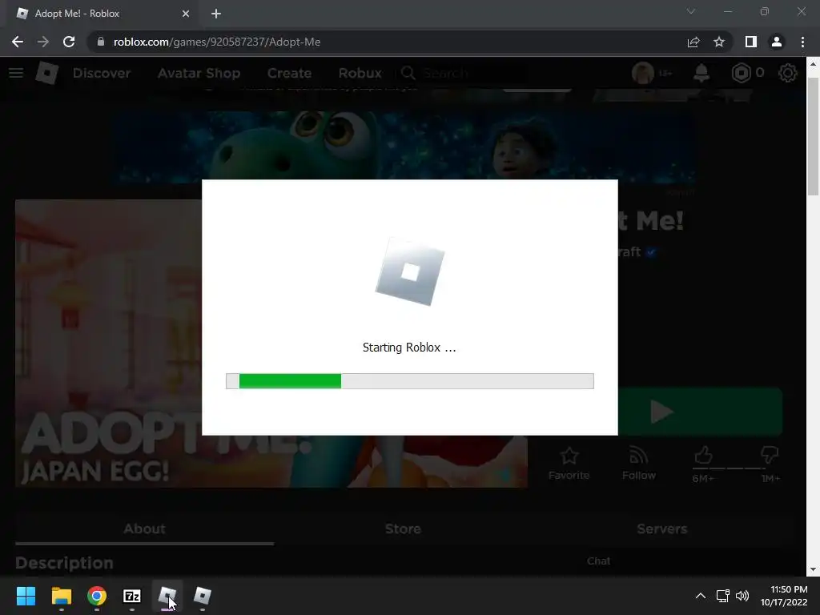This screenshot has width=820, height=615.
Task: Click the Roblox search magnifier icon
Action: tap(408, 73)
